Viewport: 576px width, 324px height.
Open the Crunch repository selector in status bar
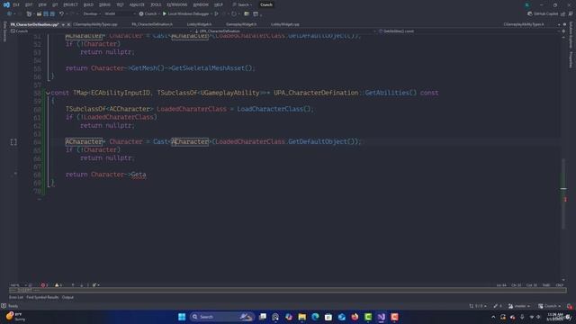[550, 306]
